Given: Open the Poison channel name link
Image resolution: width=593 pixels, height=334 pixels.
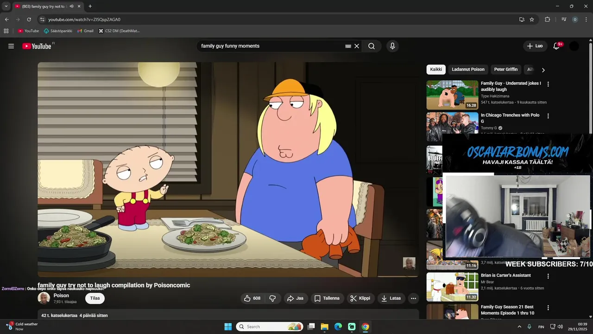Looking at the screenshot, I should 61,295.
